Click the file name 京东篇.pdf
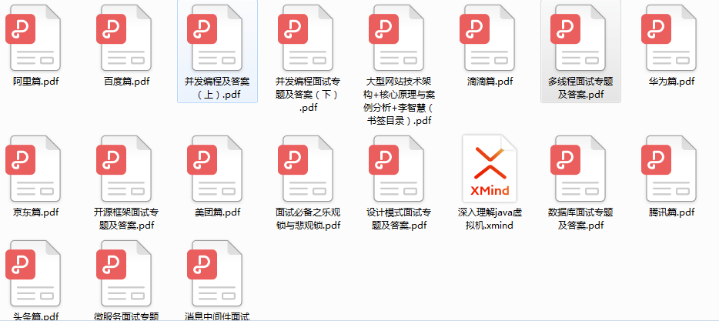 coord(35,212)
